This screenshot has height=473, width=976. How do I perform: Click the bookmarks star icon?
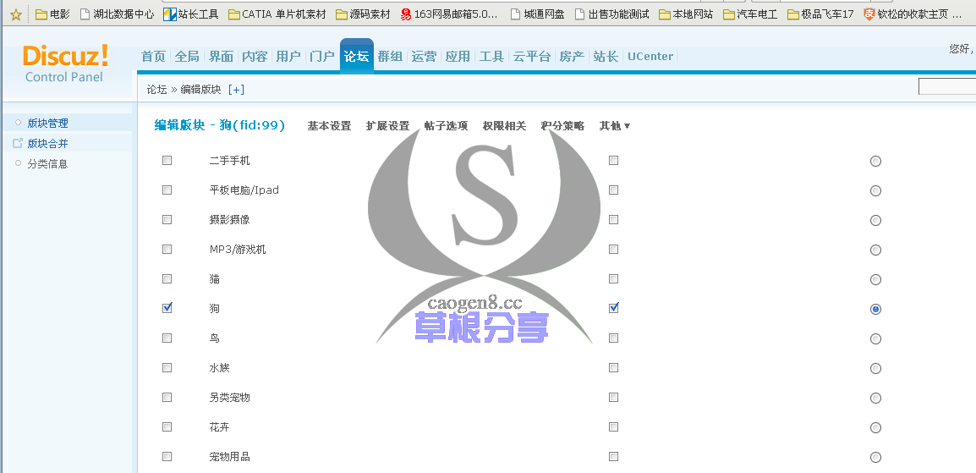pyautogui.click(x=15, y=14)
